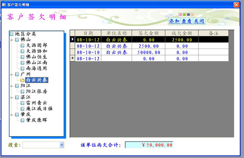This screenshot has width=244, height=158.
Task: Click the 关闭 button
Action: pyautogui.click(x=199, y=21)
